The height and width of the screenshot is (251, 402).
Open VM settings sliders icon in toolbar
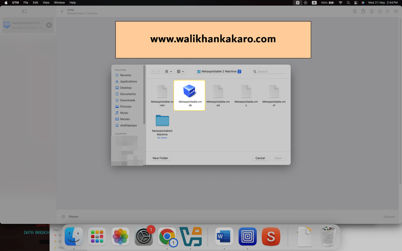pyautogui.click(x=396, y=11)
